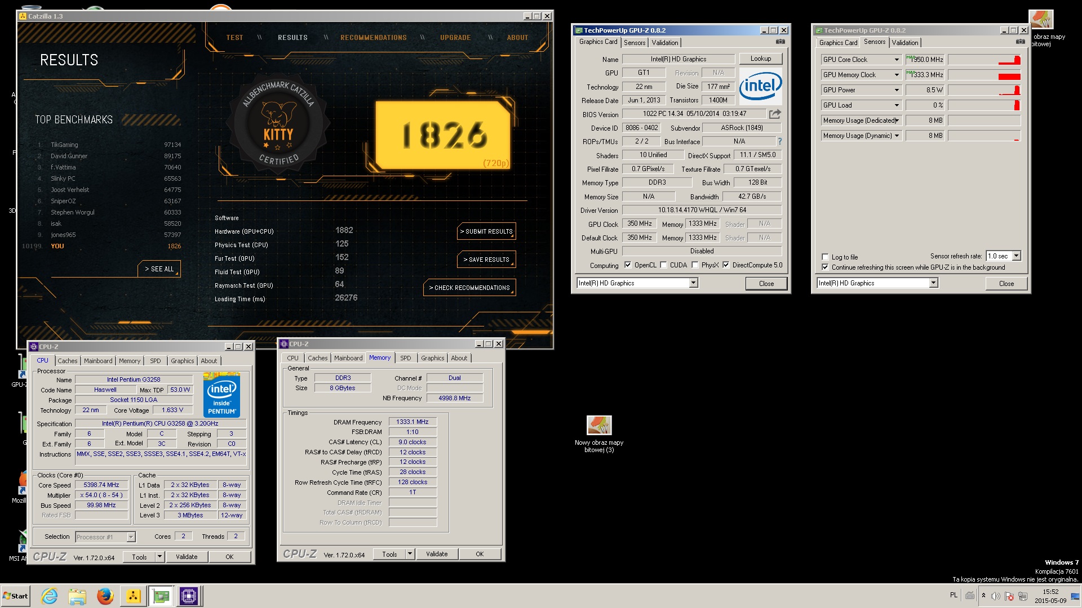
Task: Switch to Catzilla via its taskbar icon
Action: tap(133, 596)
